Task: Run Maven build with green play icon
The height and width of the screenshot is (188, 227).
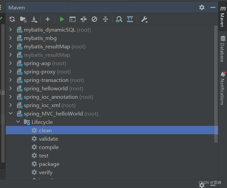Action: point(62,19)
